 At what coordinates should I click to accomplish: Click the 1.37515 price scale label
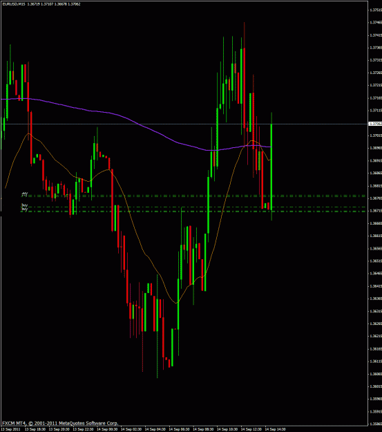click(x=376, y=10)
